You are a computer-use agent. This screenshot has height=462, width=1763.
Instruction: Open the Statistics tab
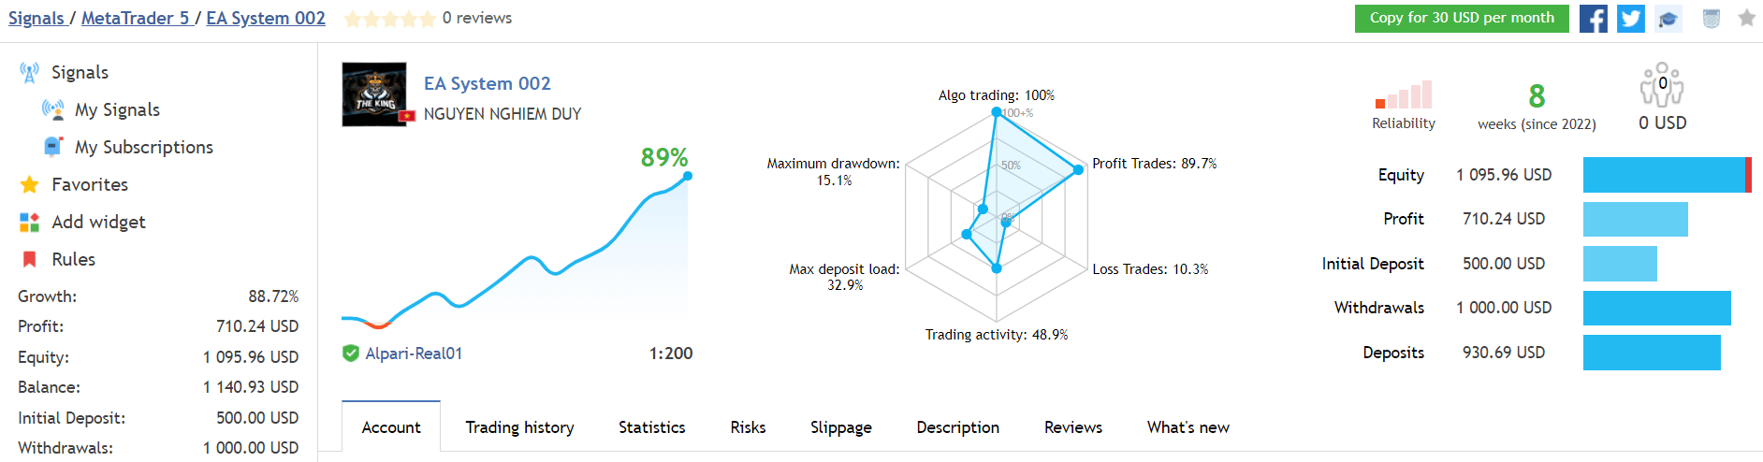pyautogui.click(x=652, y=427)
